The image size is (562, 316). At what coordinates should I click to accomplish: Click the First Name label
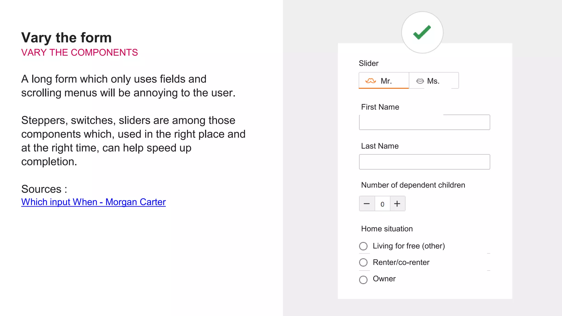pos(380,107)
